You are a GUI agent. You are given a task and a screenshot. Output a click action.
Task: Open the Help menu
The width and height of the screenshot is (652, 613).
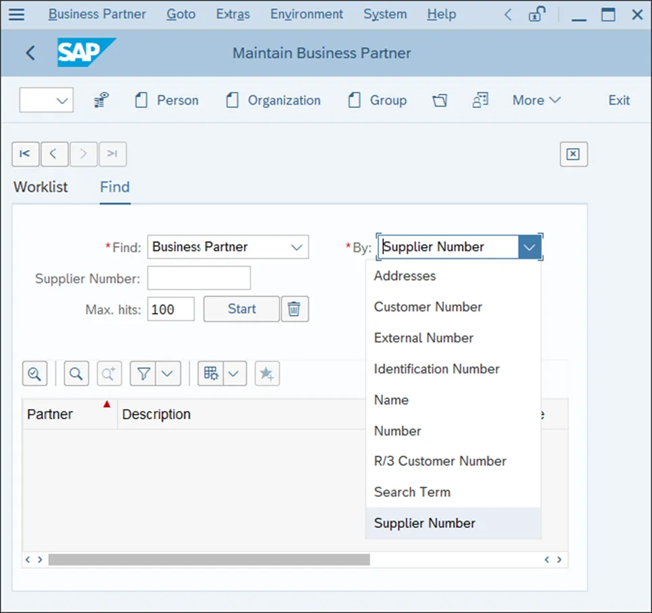pyautogui.click(x=441, y=14)
